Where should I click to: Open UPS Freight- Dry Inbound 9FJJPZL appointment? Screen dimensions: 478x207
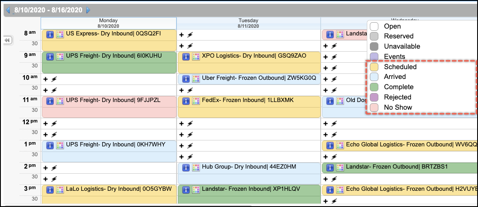pos(109,107)
